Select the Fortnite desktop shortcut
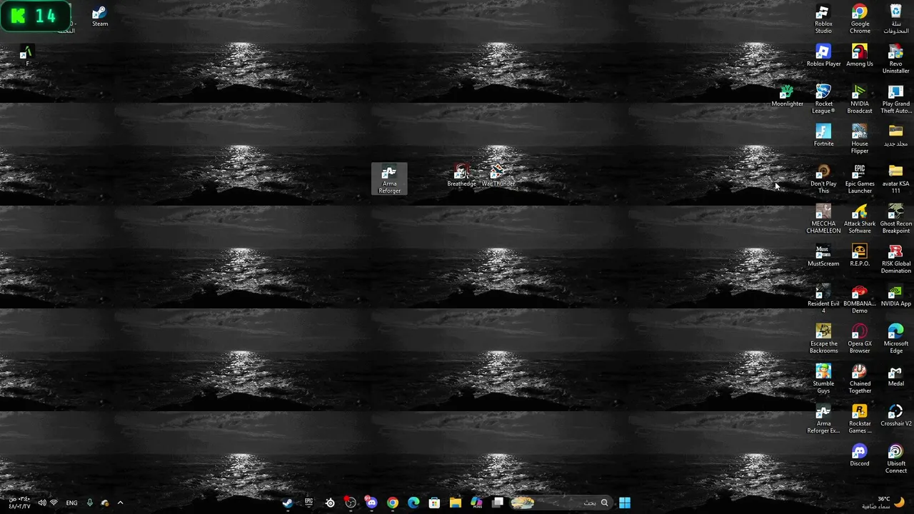 tap(823, 136)
